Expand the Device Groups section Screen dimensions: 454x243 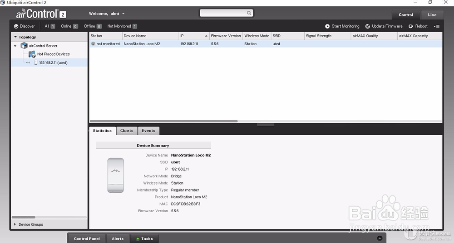point(15,224)
